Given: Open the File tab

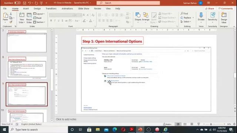Looking at the screenshot, I should tap(5, 8).
